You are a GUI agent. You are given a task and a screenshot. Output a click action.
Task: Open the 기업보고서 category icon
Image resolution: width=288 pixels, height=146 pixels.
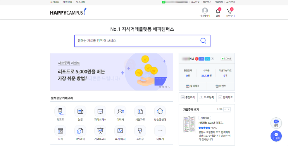coord(100,131)
